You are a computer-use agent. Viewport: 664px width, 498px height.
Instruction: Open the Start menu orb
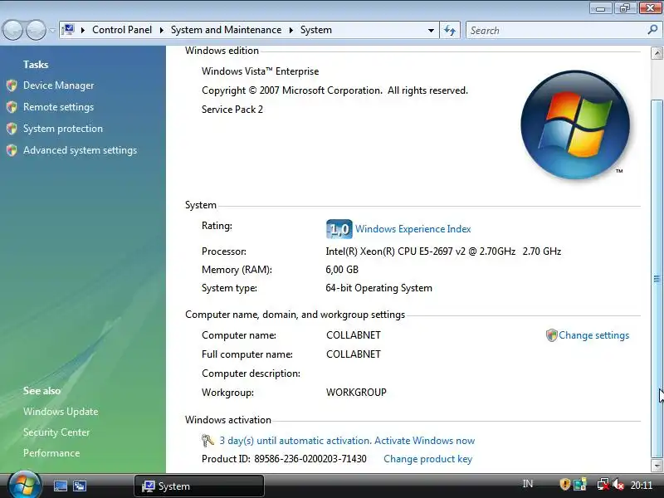[x=25, y=486]
